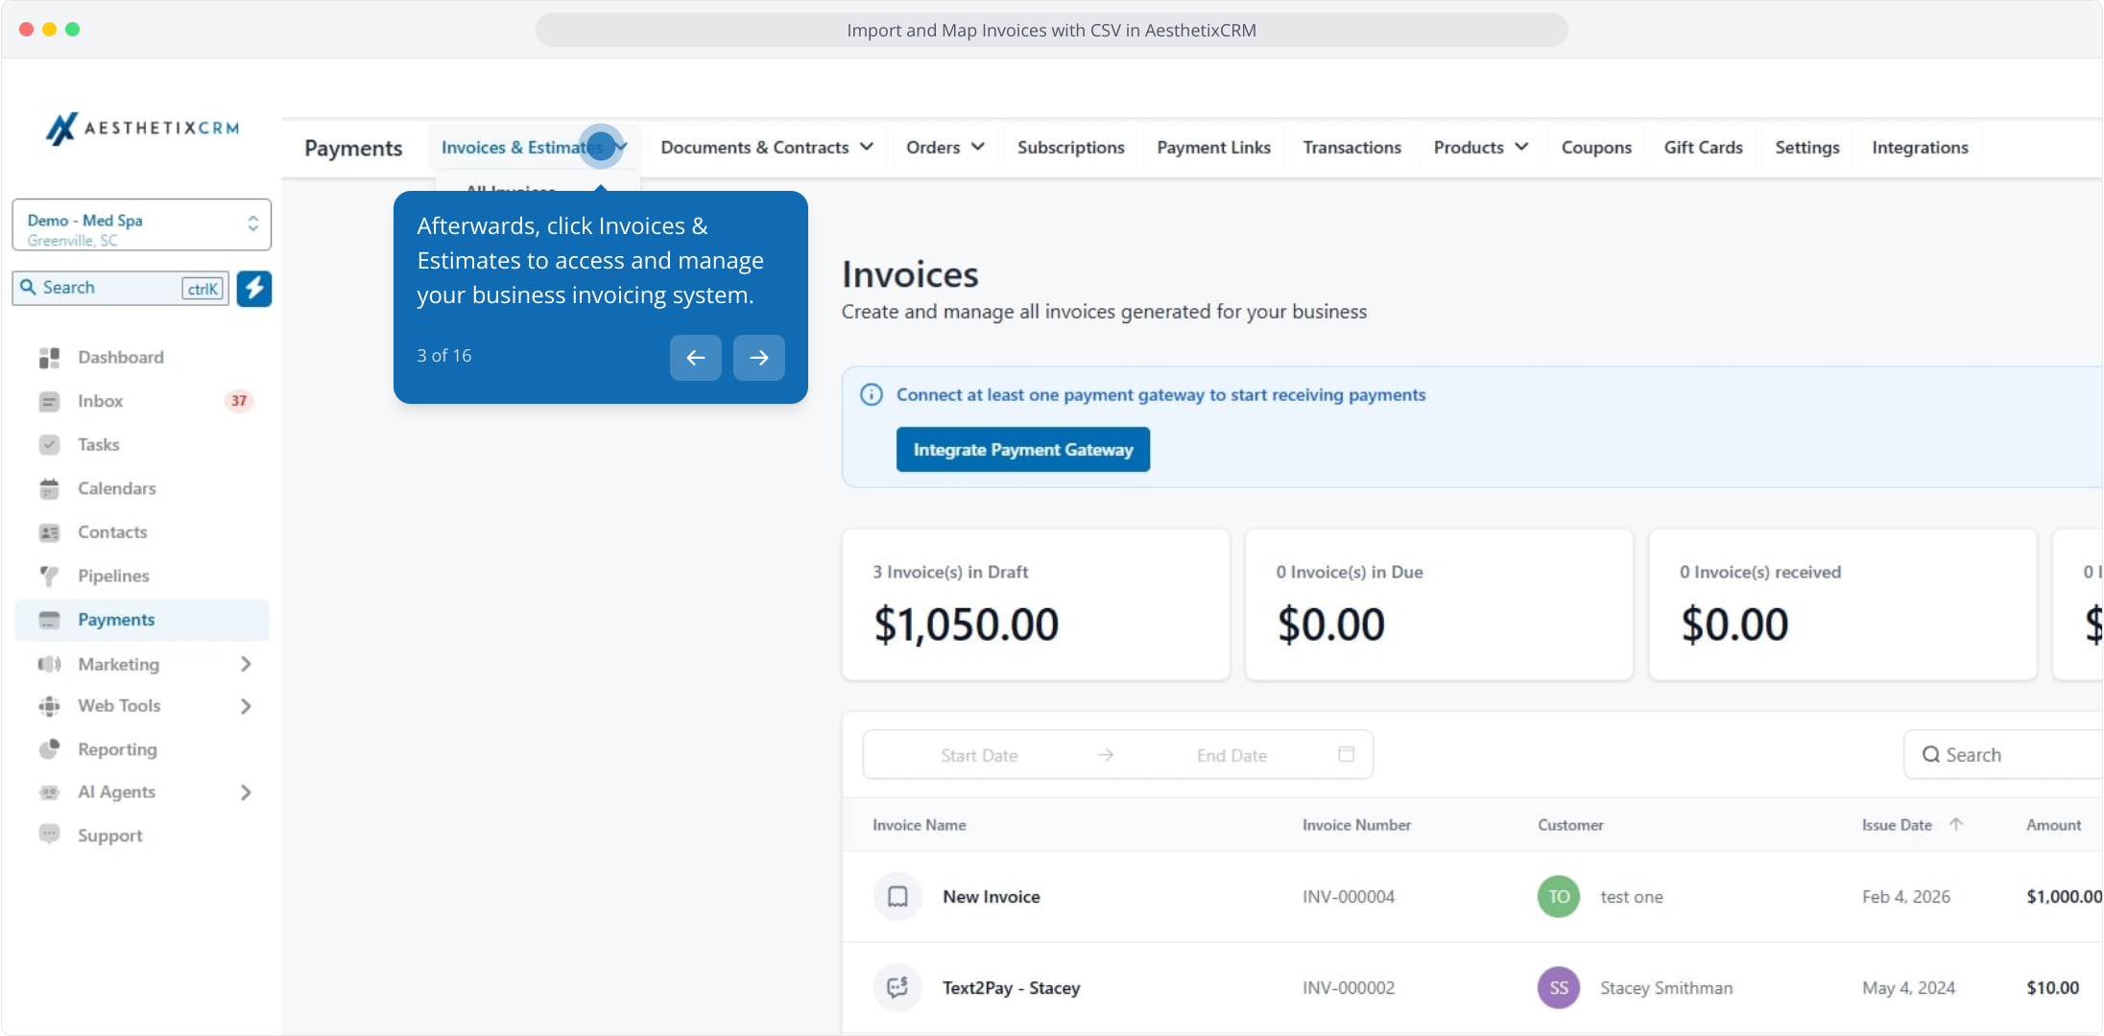Image resolution: width=2104 pixels, height=1036 pixels.
Task: Click the Issue Date sort arrow
Action: pos(1956,824)
